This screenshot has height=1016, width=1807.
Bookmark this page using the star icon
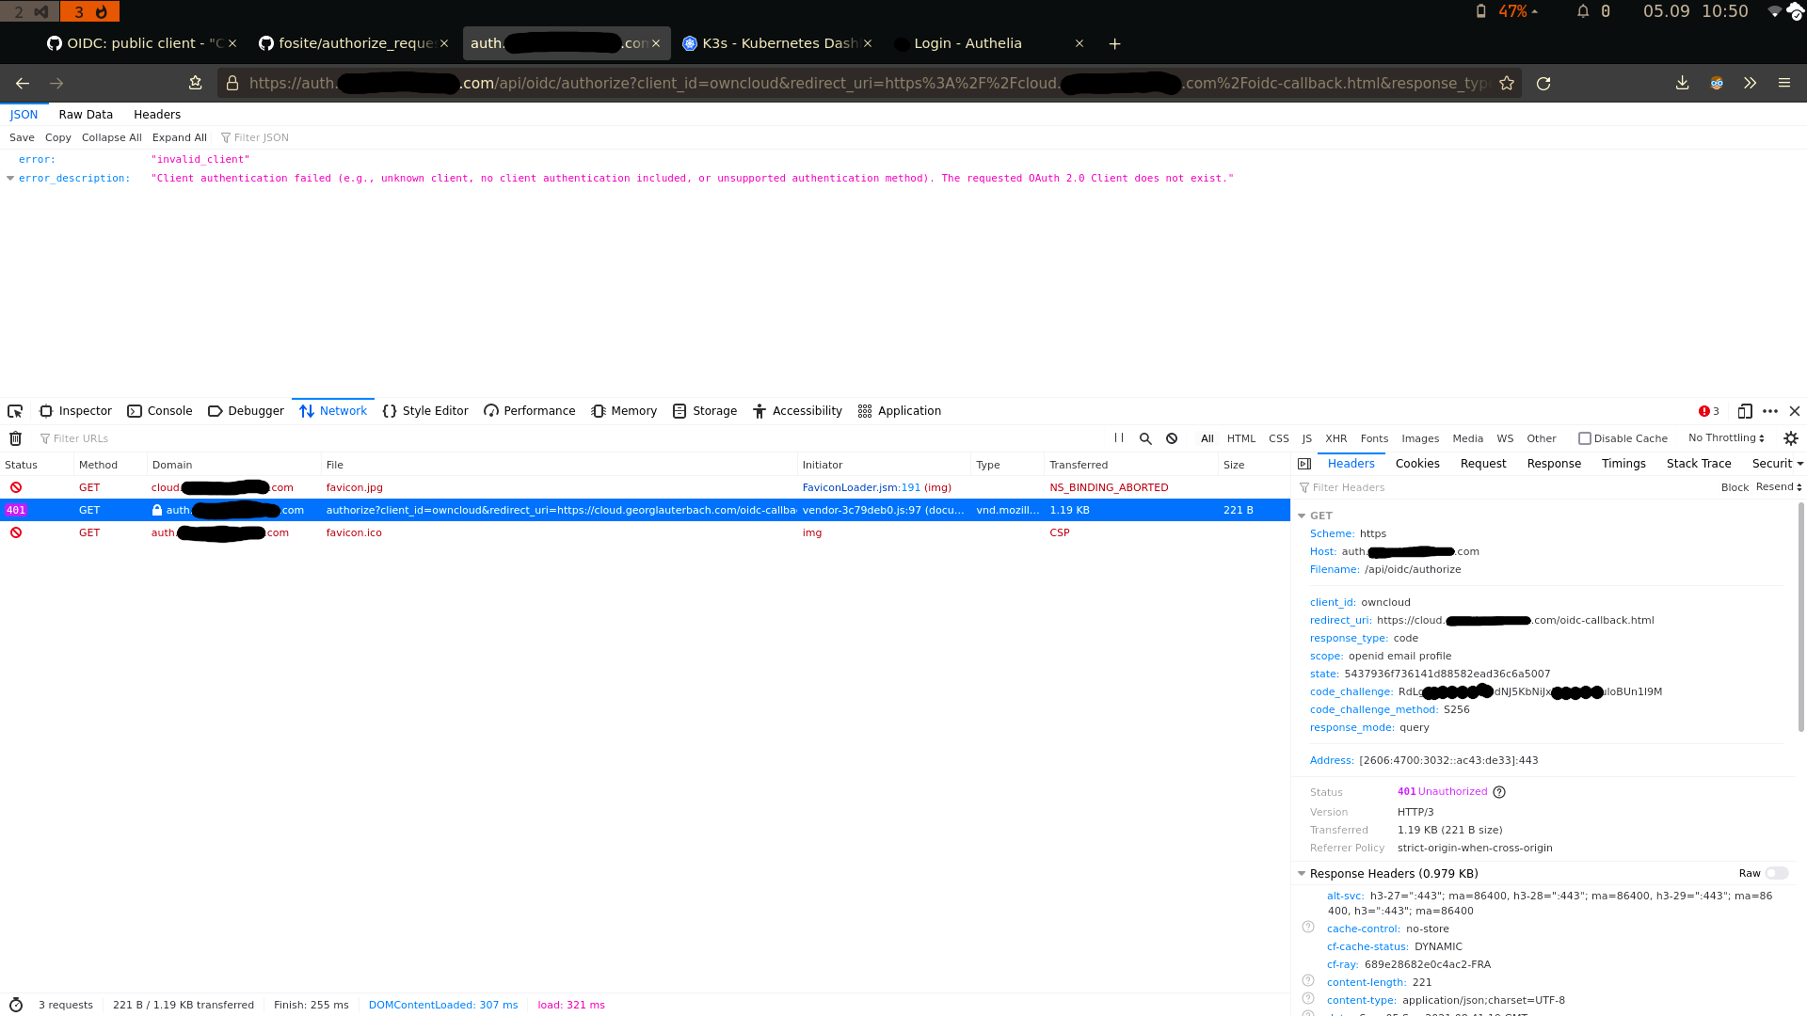1507,84
